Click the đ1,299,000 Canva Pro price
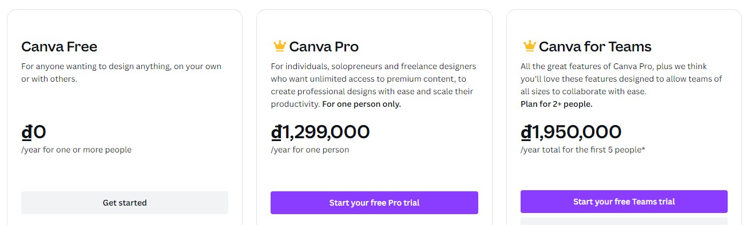Viewport: 750px width, 225px height. 320,132
